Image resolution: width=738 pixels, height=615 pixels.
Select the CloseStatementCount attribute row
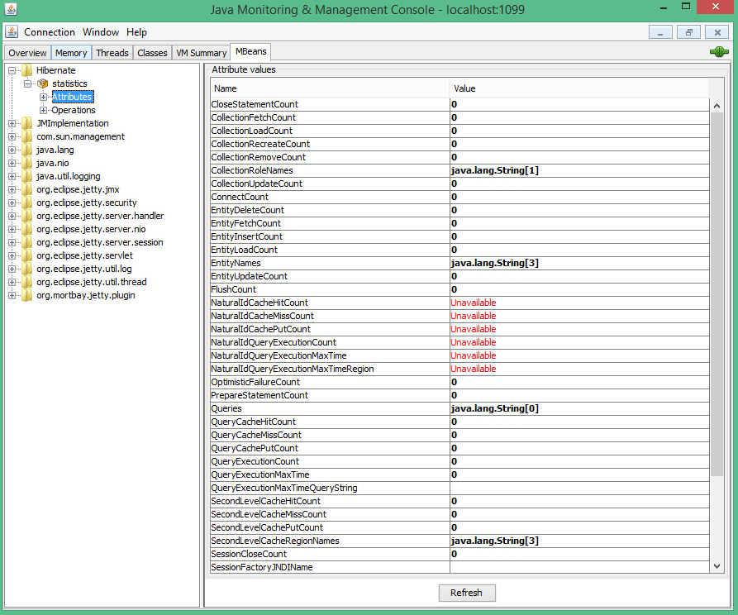click(x=459, y=104)
